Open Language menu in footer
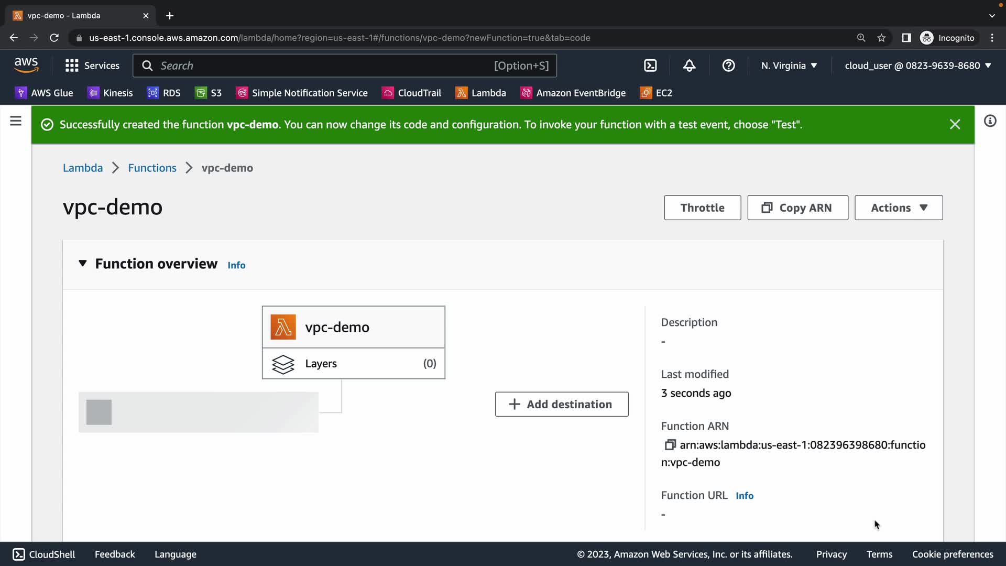Viewport: 1006px width, 566px height. (175, 554)
